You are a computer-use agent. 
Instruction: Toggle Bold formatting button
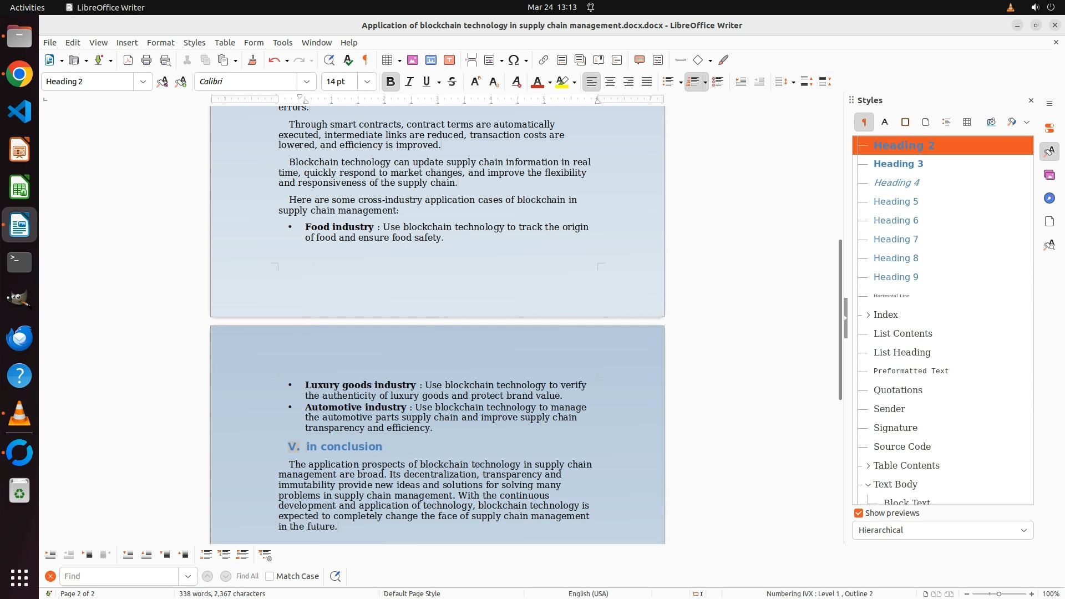click(390, 82)
